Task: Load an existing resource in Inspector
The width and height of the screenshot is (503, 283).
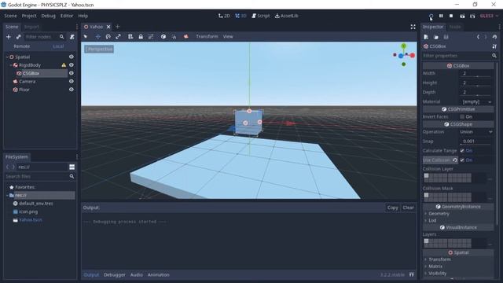Action: [x=436, y=37]
